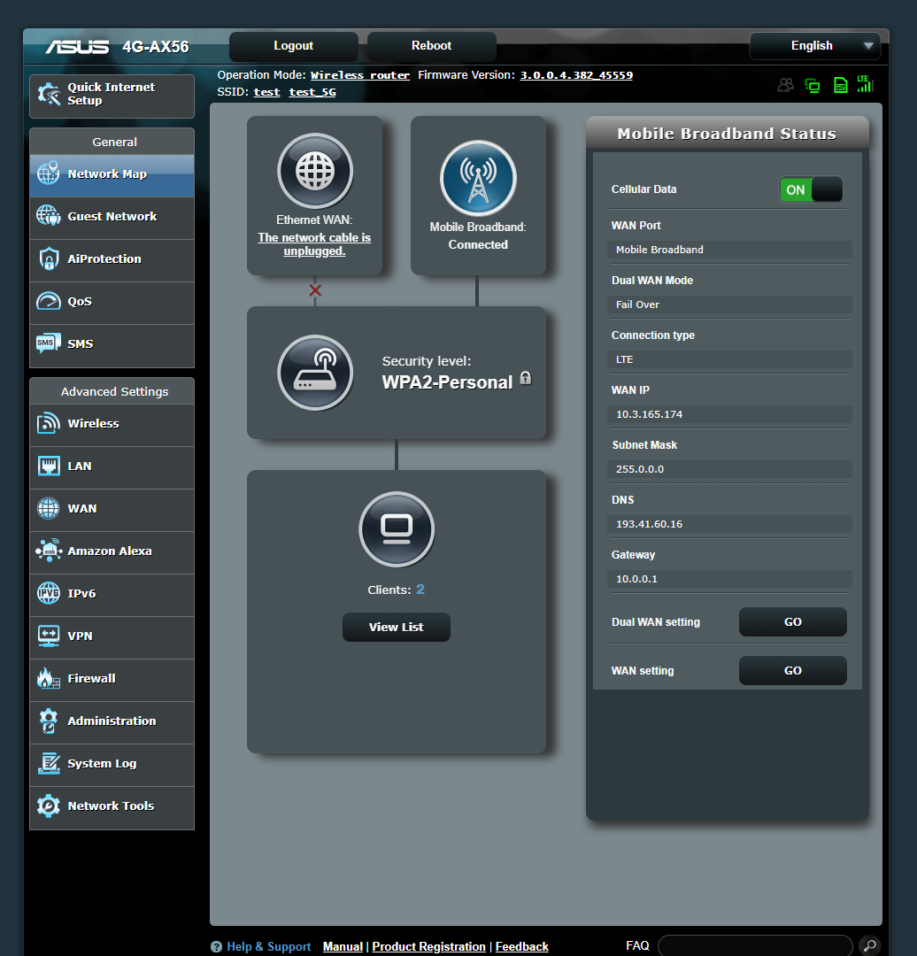Click the Fail Over dual WAN mode value
917x956 pixels.
pyautogui.click(x=637, y=305)
